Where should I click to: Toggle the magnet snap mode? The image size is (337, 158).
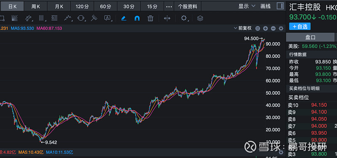[x=137, y=18]
